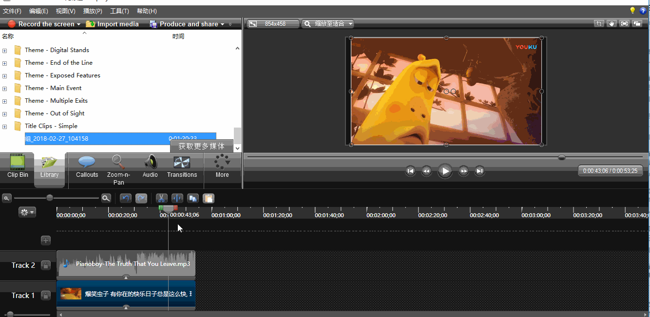
Task: Expand Title Clips - Simple folder
Action: pos(5,126)
